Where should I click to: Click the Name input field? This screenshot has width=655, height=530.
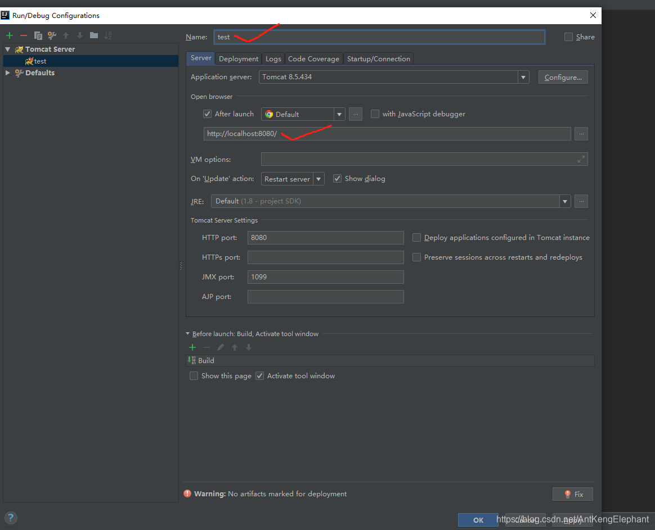click(x=379, y=37)
